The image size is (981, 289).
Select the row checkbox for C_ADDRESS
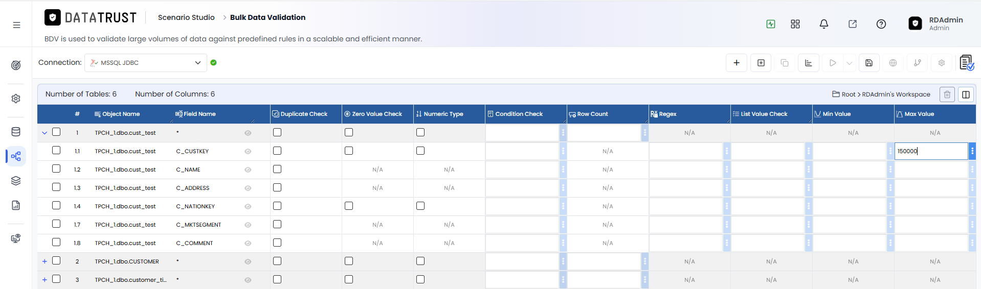tap(56, 187)
